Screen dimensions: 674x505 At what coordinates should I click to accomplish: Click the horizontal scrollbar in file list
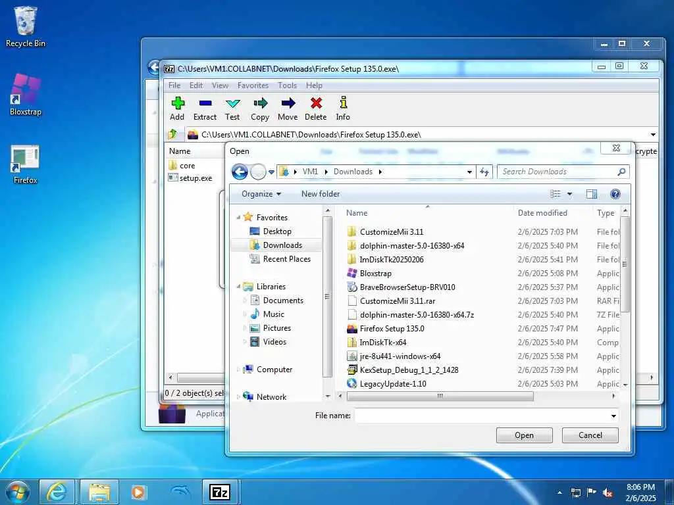point(440,396)
